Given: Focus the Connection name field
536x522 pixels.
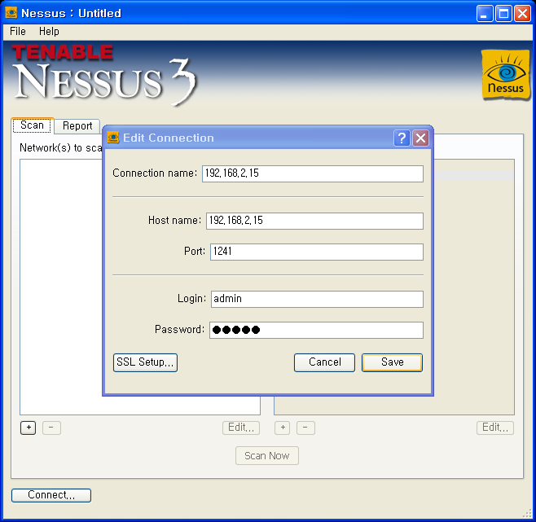Looking at the screenshot, I should pyautogui.click(x=313, y=173).
